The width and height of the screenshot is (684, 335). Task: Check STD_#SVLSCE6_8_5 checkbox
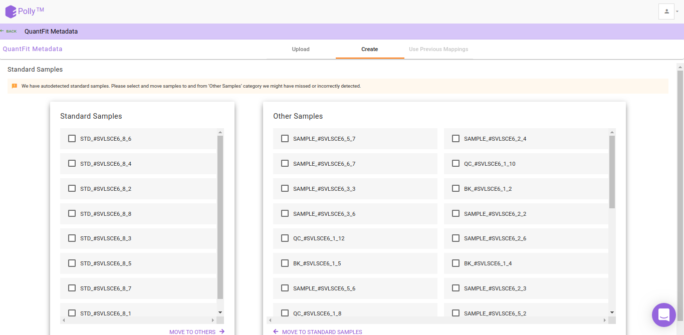[x=72, y=263]
